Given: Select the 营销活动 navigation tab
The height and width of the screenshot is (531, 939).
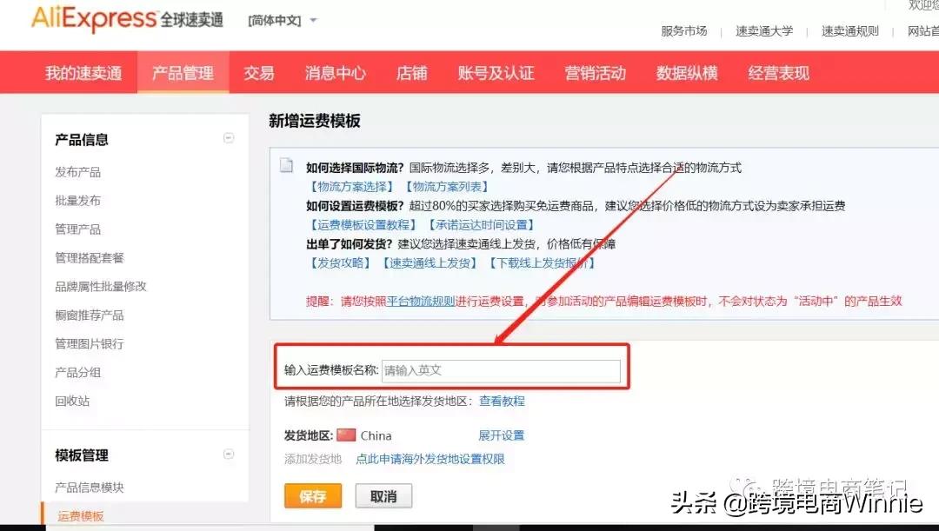Looking at the screenshot, I should [x=595, y=72].
